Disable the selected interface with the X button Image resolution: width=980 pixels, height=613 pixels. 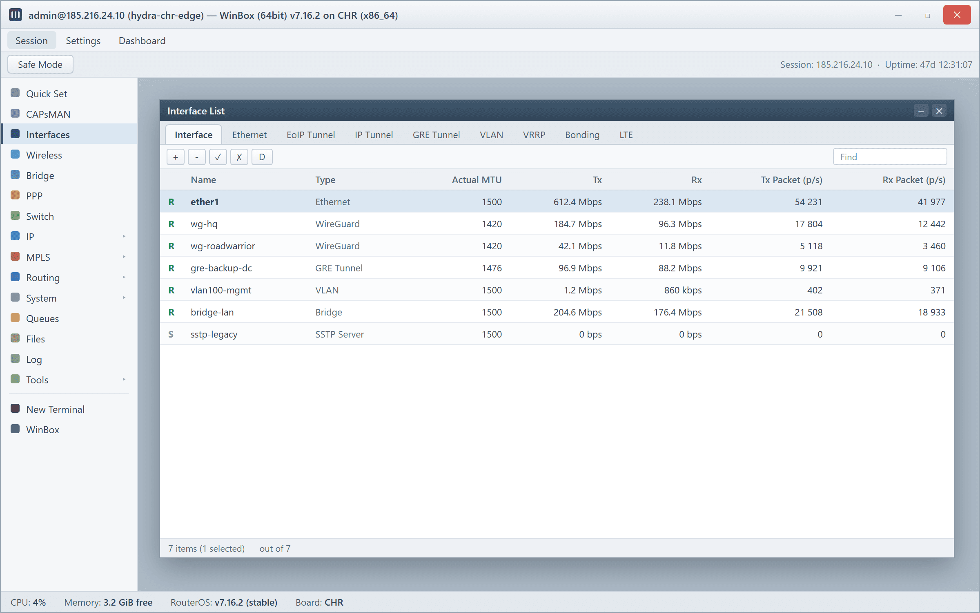pos(239,157)
